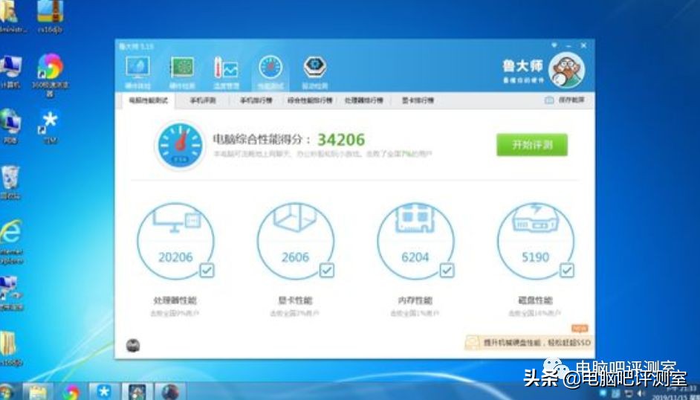
Task: Click the volume icon in system tray
Action: pyautogui.click(x=641, y=393)
